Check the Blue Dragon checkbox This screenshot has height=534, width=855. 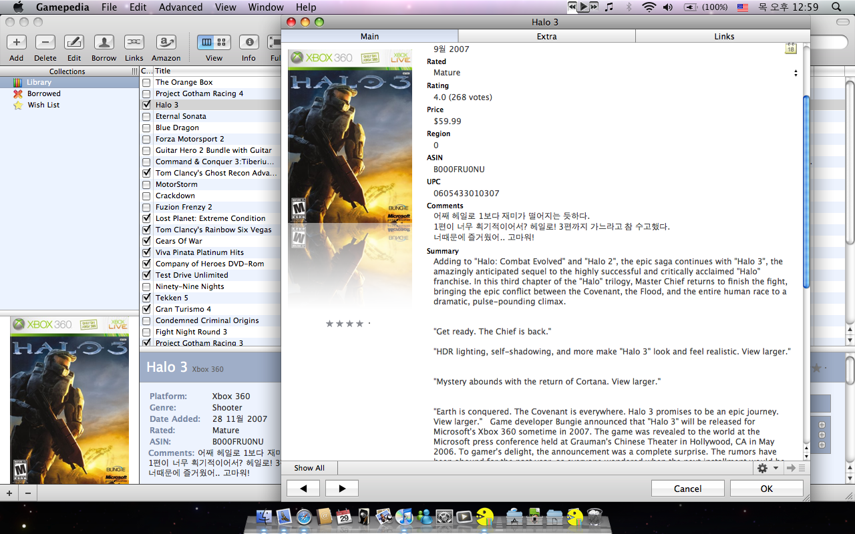click(x=146, y=127)
